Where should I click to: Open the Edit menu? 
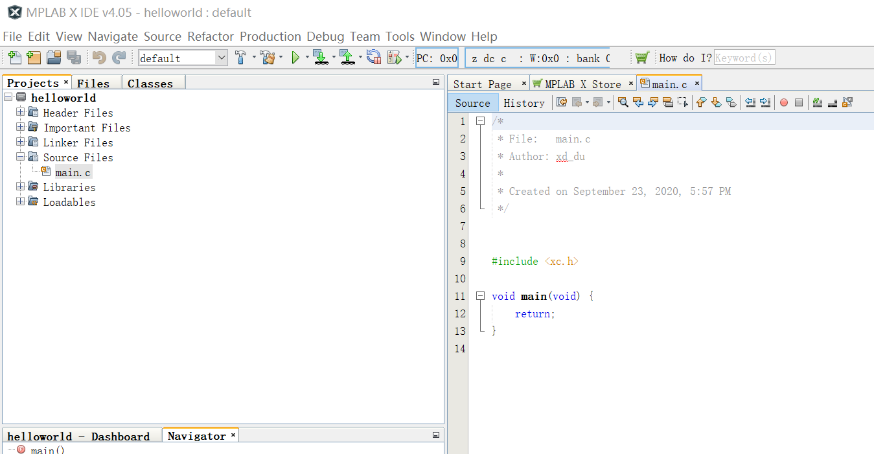39,36
